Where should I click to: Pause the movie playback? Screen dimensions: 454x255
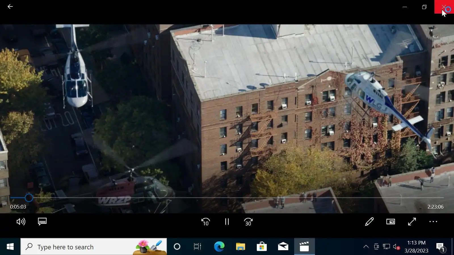click(x=227, y=222)
